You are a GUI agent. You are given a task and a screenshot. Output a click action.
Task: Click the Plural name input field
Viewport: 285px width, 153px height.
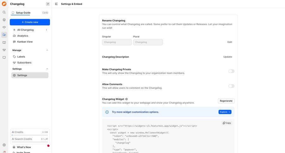148,42
